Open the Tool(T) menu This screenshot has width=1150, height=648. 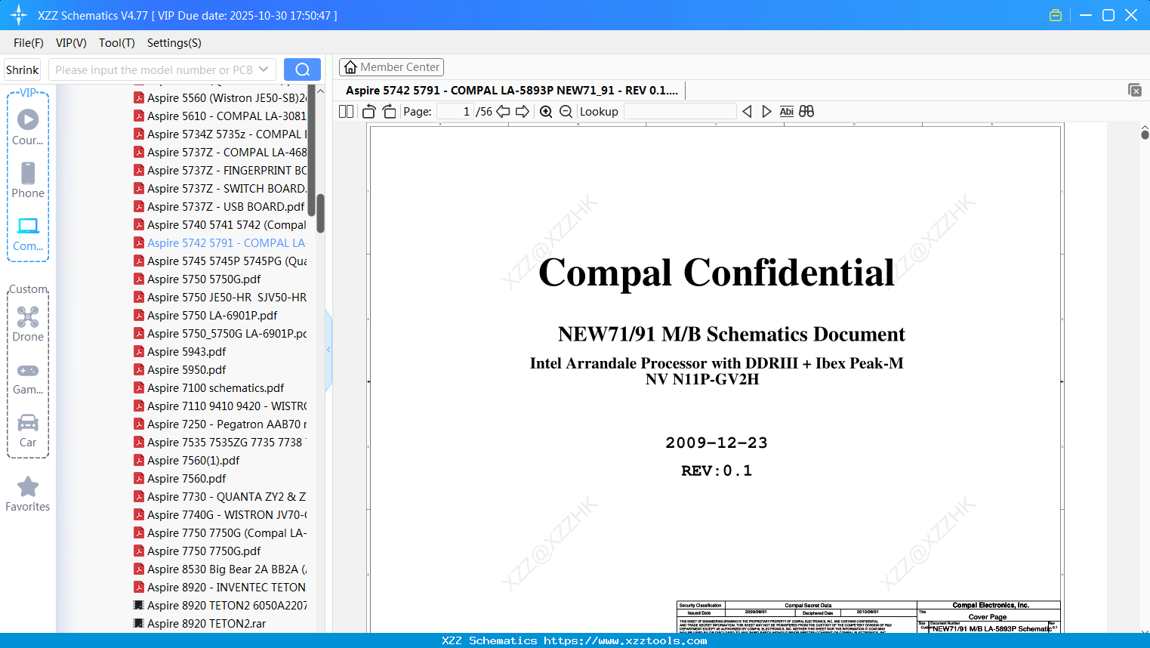click(117, 43)
